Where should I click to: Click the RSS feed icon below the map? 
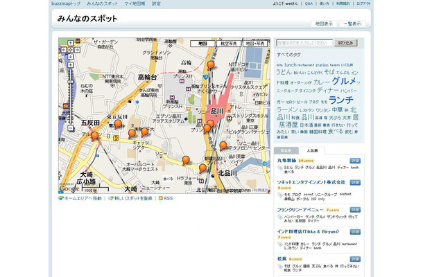coord(161,198)
